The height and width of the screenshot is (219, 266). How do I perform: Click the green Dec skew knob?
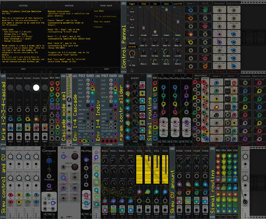(x=167, y=52)
